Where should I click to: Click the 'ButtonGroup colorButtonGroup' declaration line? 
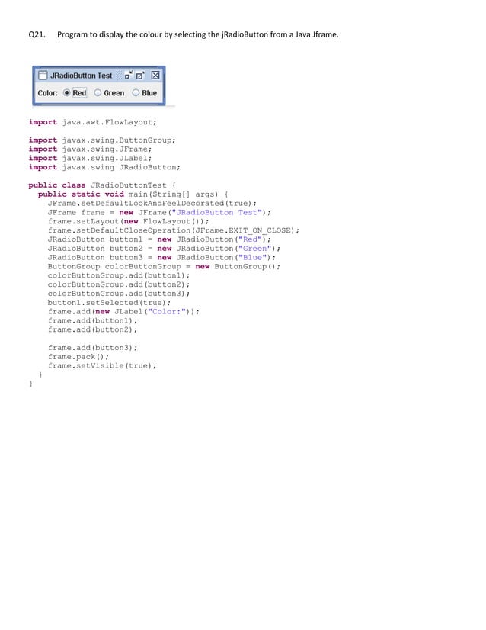tap(164, 266)
